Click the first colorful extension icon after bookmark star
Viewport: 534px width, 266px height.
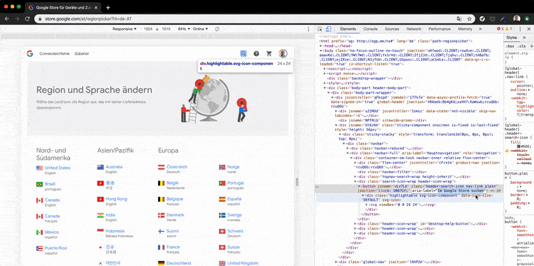point(482,19)
